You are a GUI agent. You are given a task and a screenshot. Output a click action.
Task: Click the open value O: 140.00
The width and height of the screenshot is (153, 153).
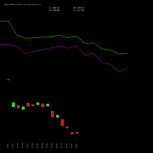point(54,10)
